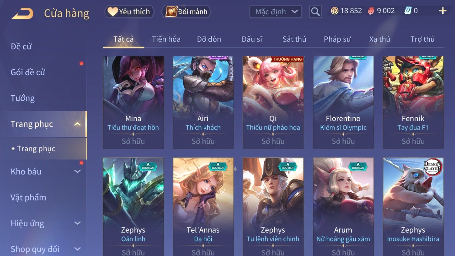
Task: Expand the Hiệu ứng sidebar section
Action: coord(77,223)
